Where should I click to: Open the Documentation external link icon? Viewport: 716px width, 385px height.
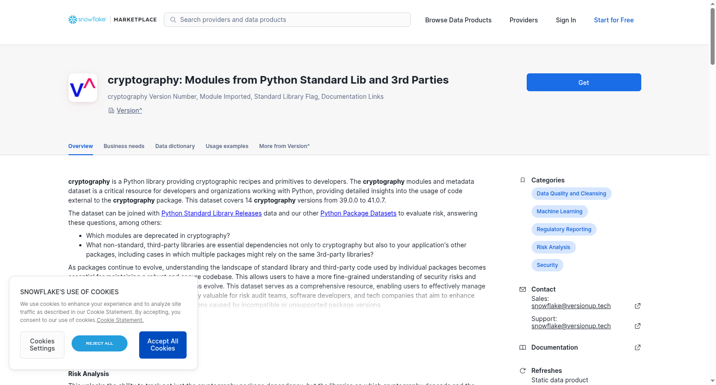click(x=638, y=347)
